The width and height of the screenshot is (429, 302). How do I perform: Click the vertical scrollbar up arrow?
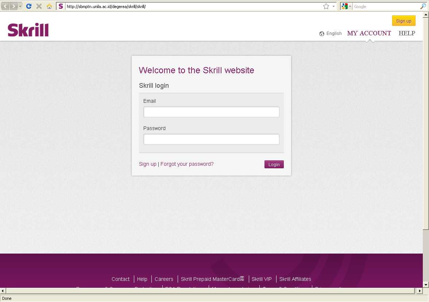426,15
